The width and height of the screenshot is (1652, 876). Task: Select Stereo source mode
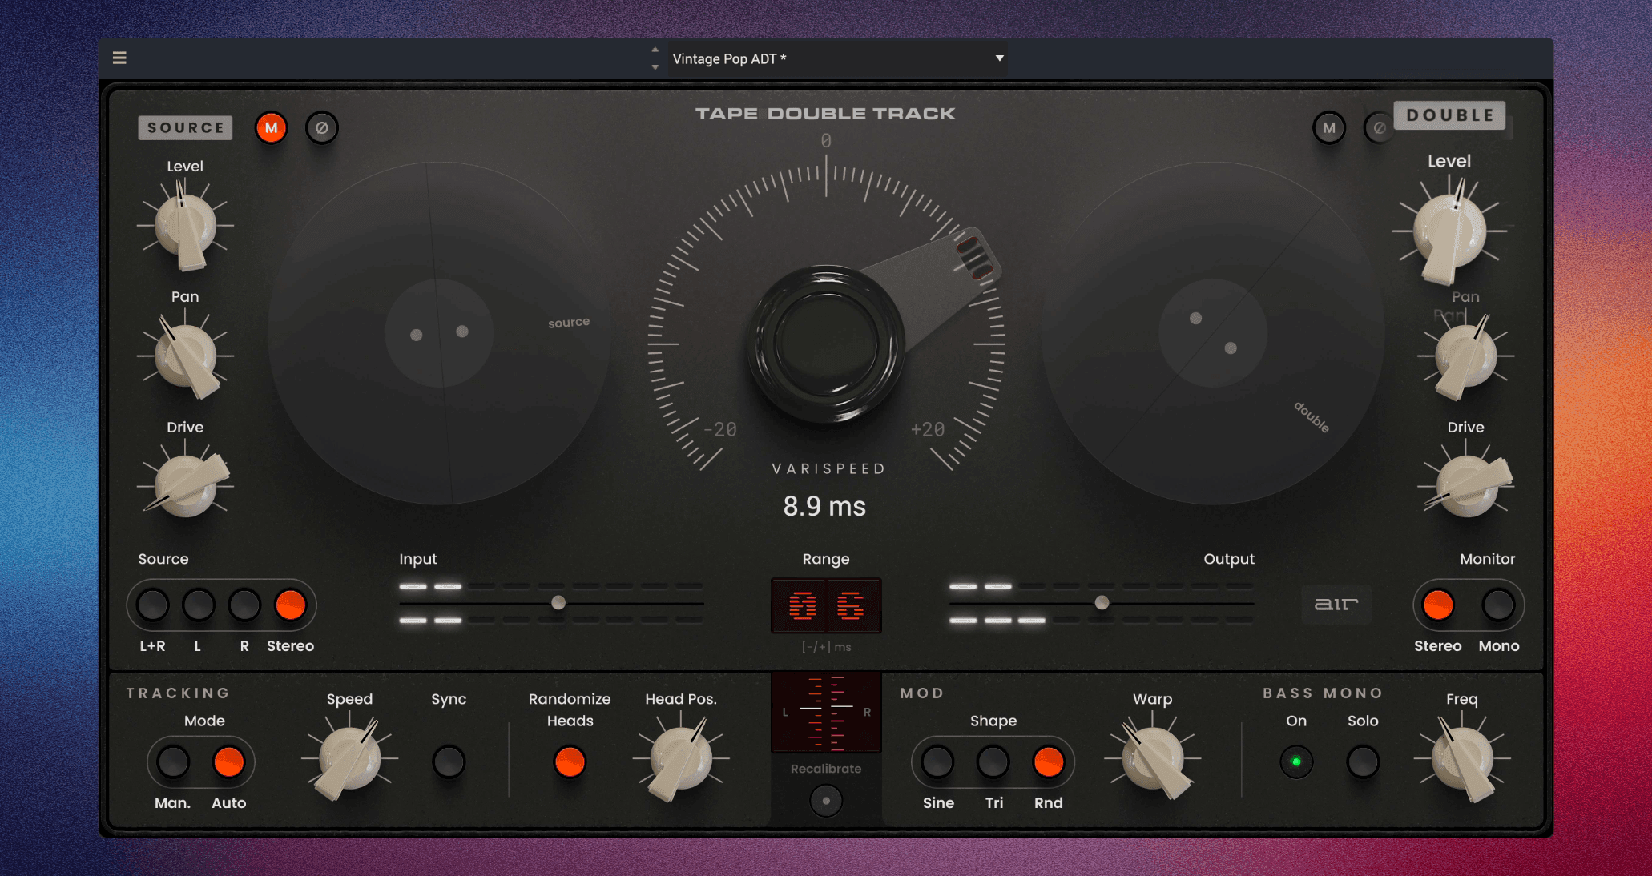[290, 605]
